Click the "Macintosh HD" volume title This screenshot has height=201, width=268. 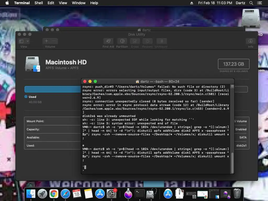click(66, 62)
